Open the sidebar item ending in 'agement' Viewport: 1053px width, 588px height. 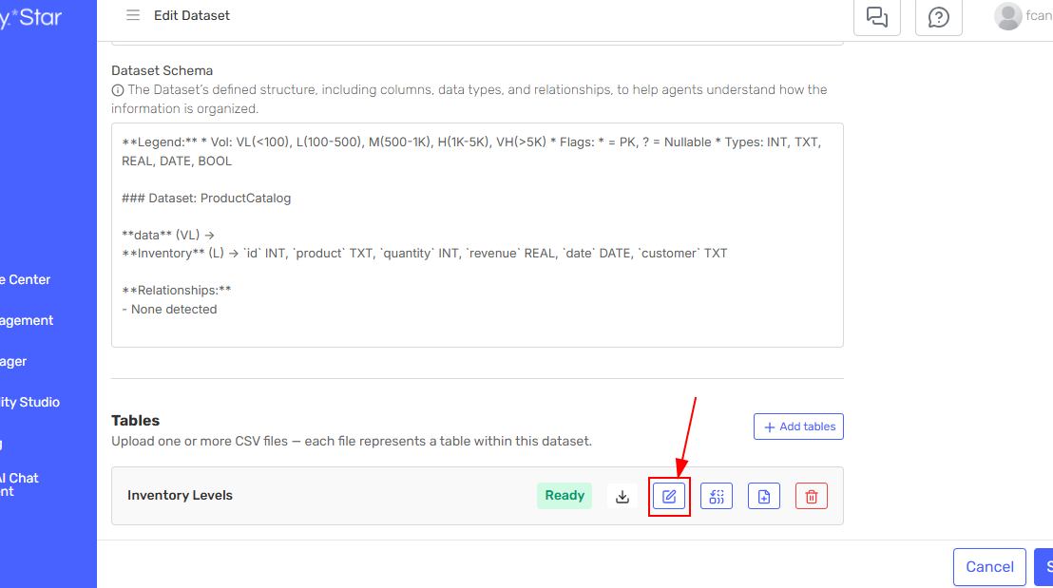click(27, 320)
